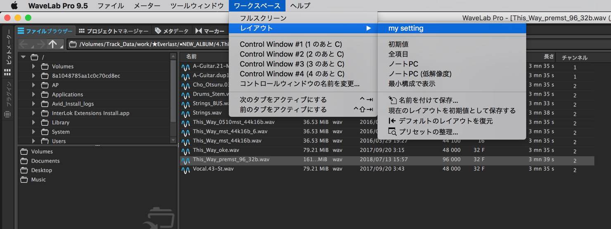611x229 pixels.
Task: Go up to the parent folder
Action: [x=53, y=44]
